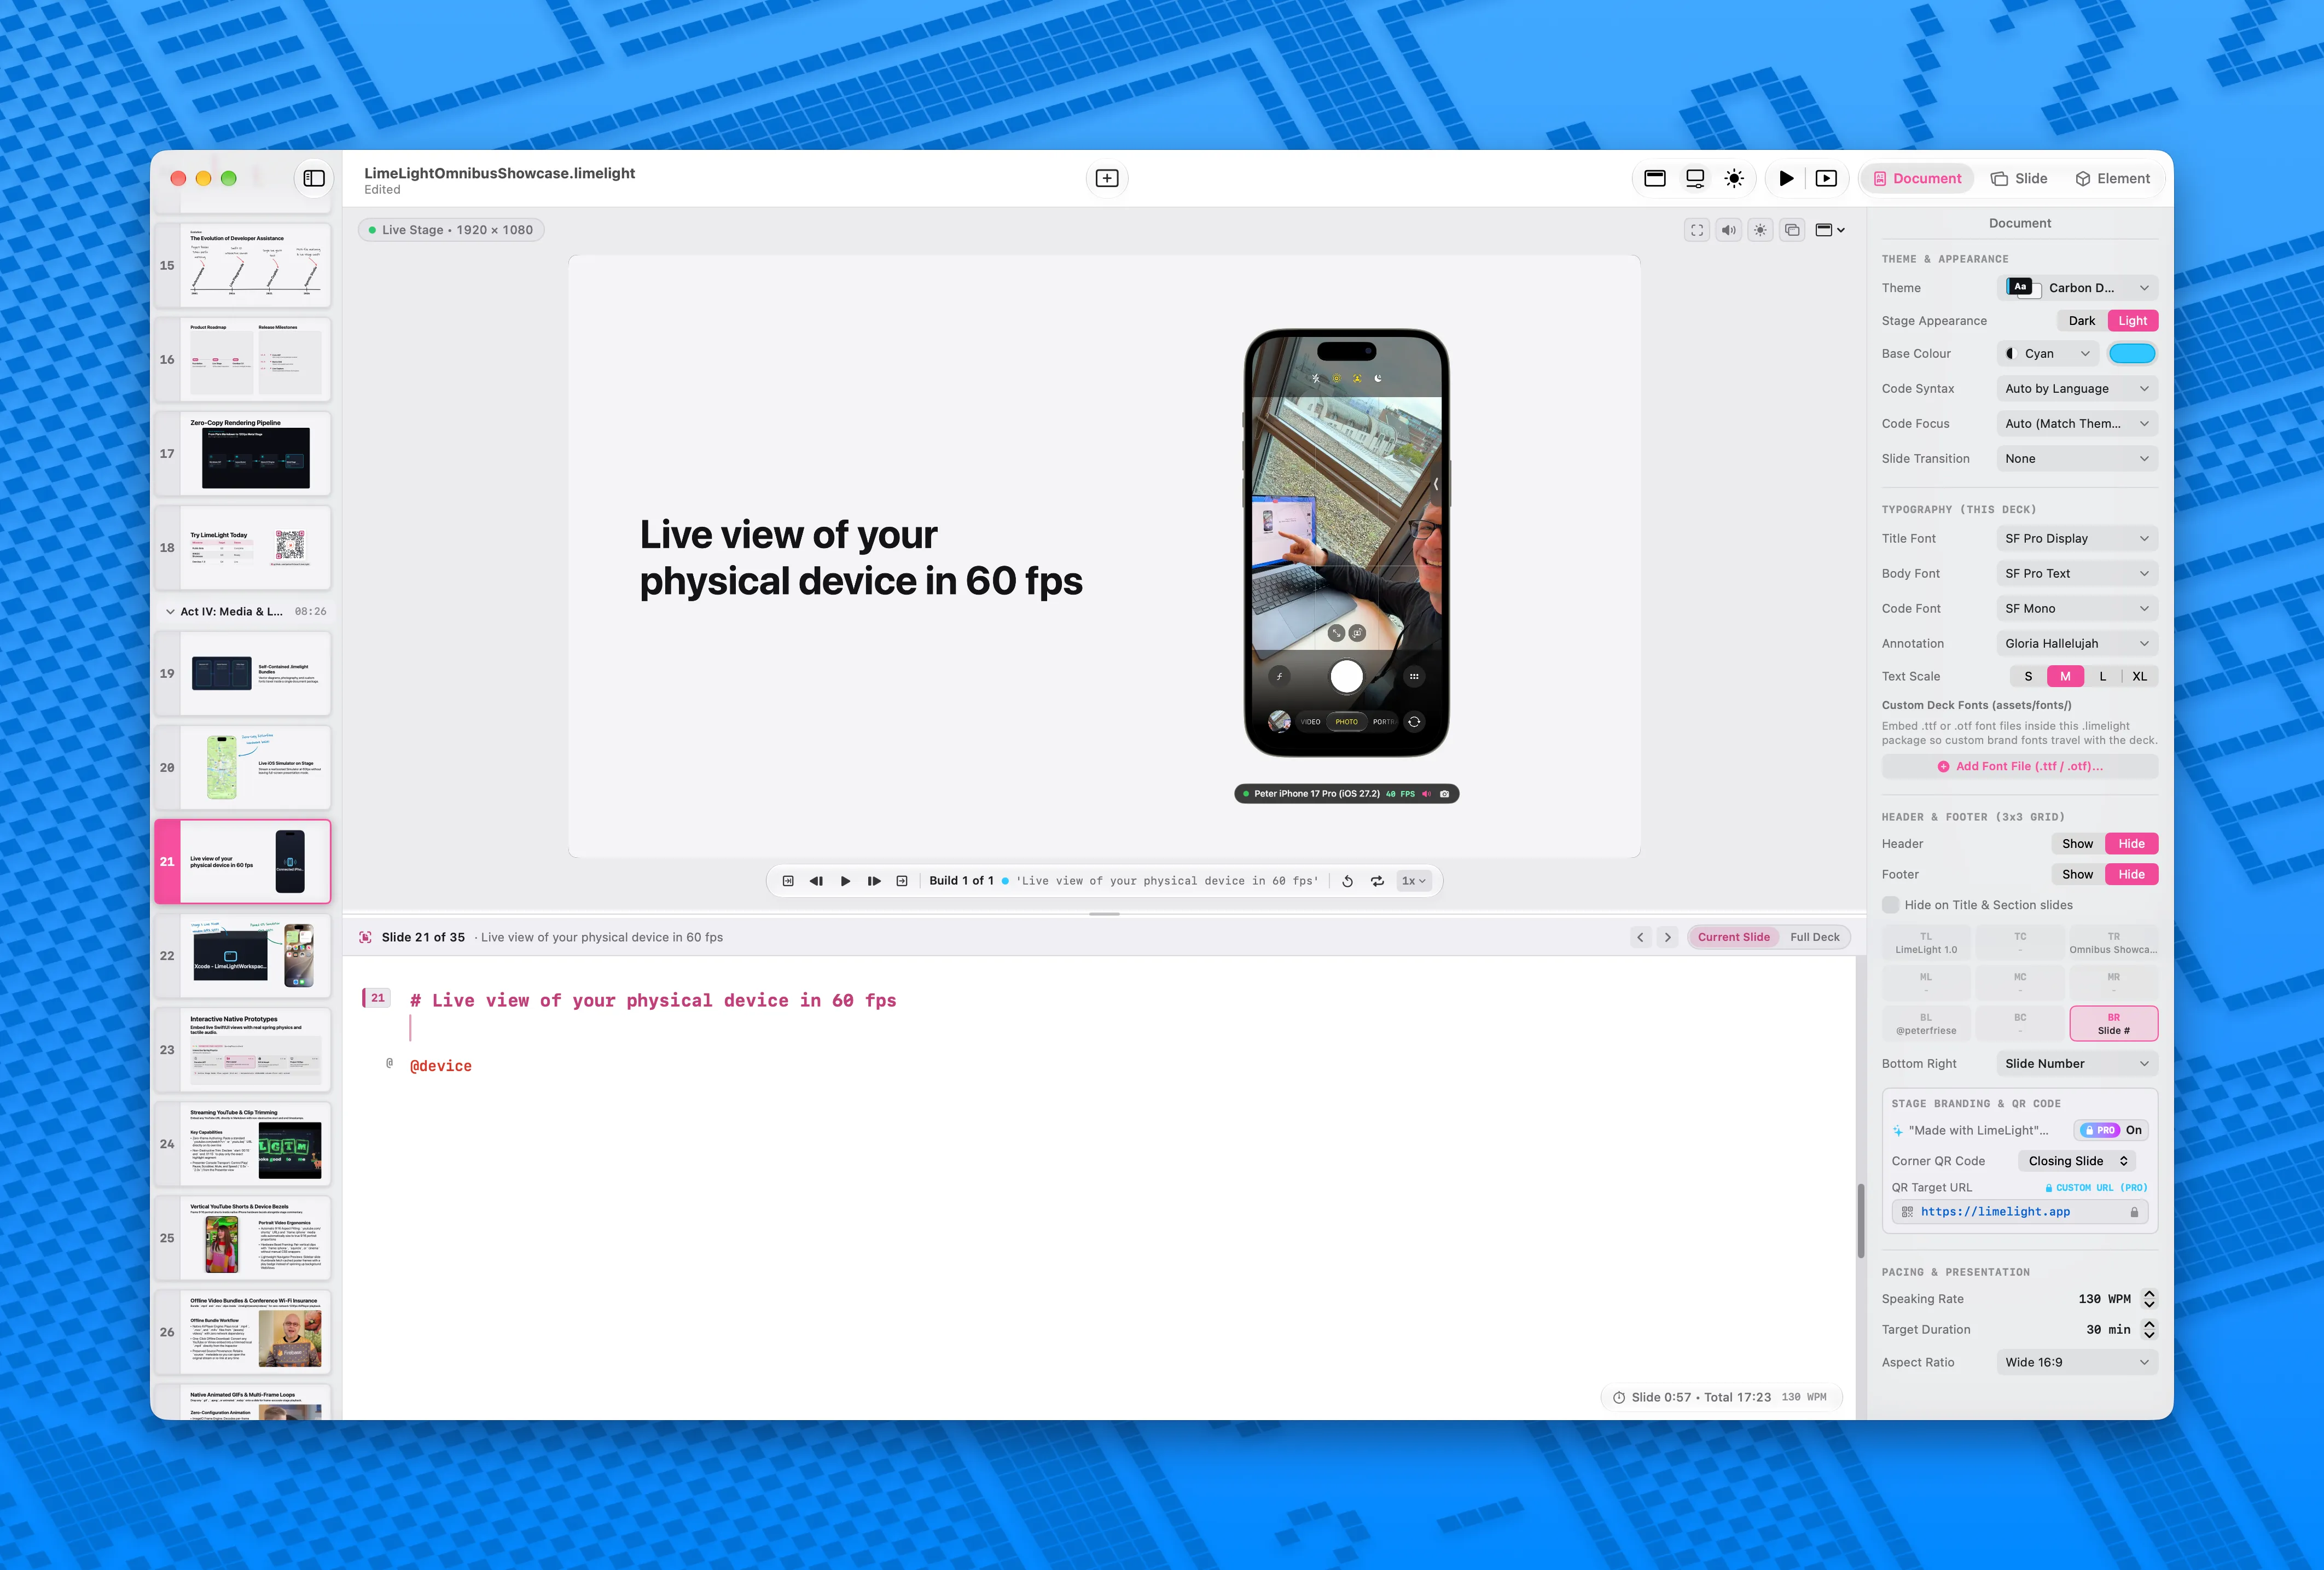Go to previous slide chevron in editor bar

point(1640,937)
